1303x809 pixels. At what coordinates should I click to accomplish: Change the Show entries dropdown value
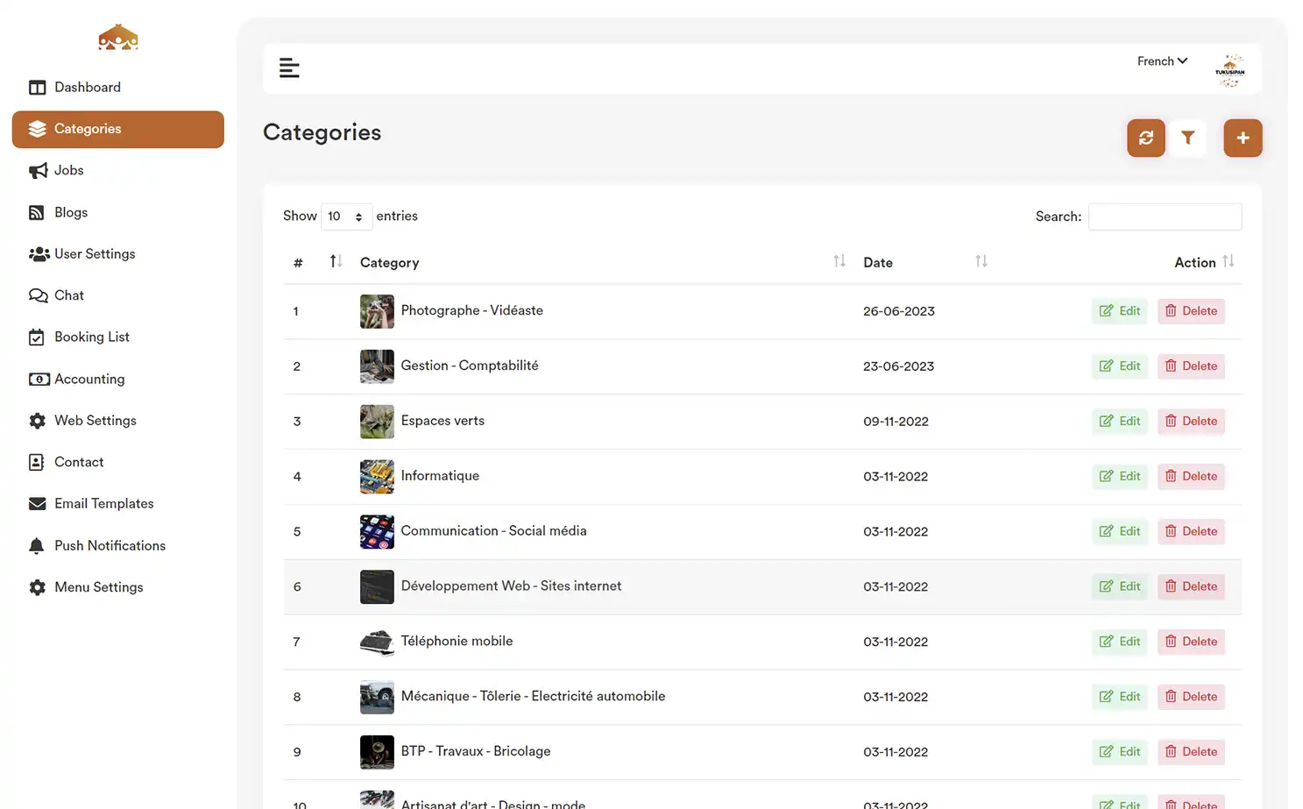tap(346, 216)
